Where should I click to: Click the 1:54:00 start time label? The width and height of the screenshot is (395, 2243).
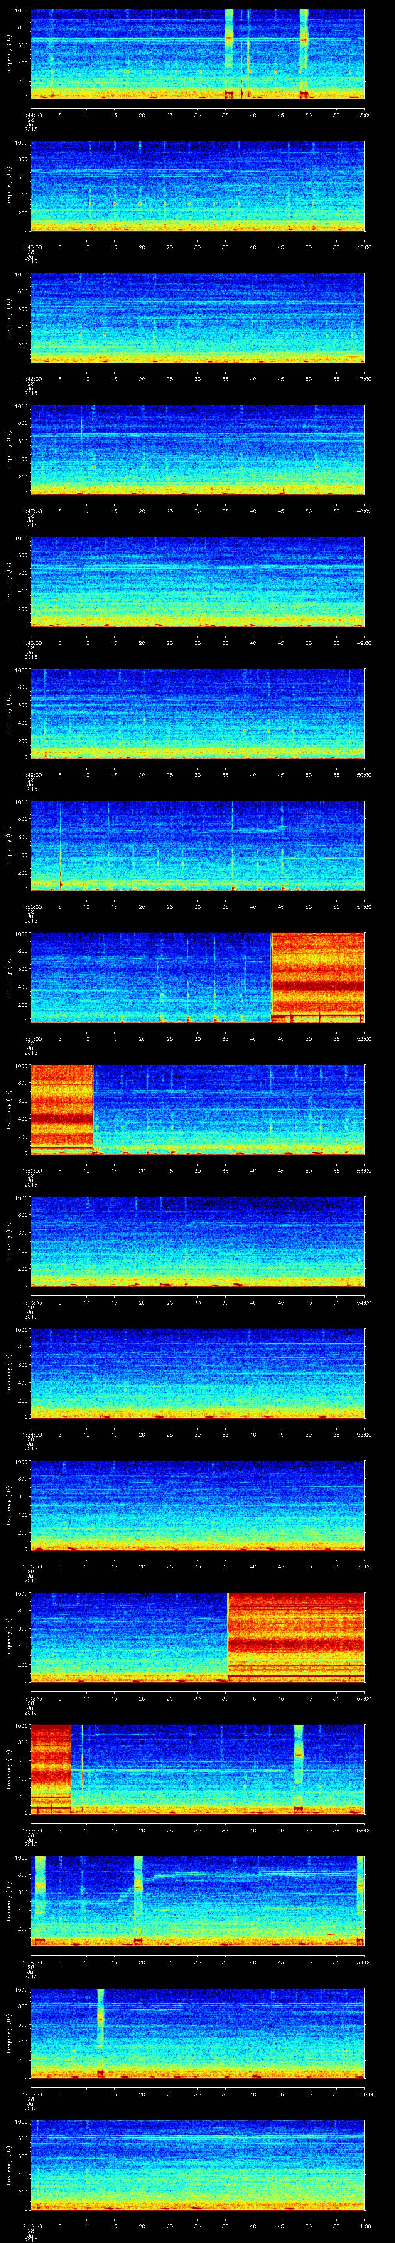click(x=31, y=1434)
